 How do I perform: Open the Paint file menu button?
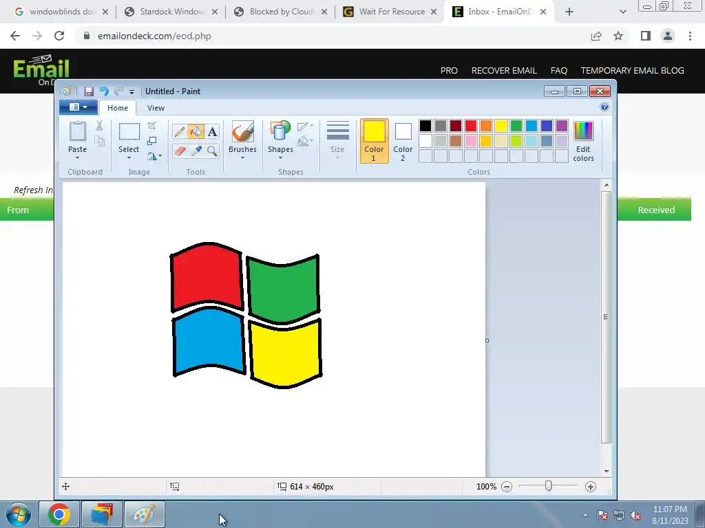point(78,107)
